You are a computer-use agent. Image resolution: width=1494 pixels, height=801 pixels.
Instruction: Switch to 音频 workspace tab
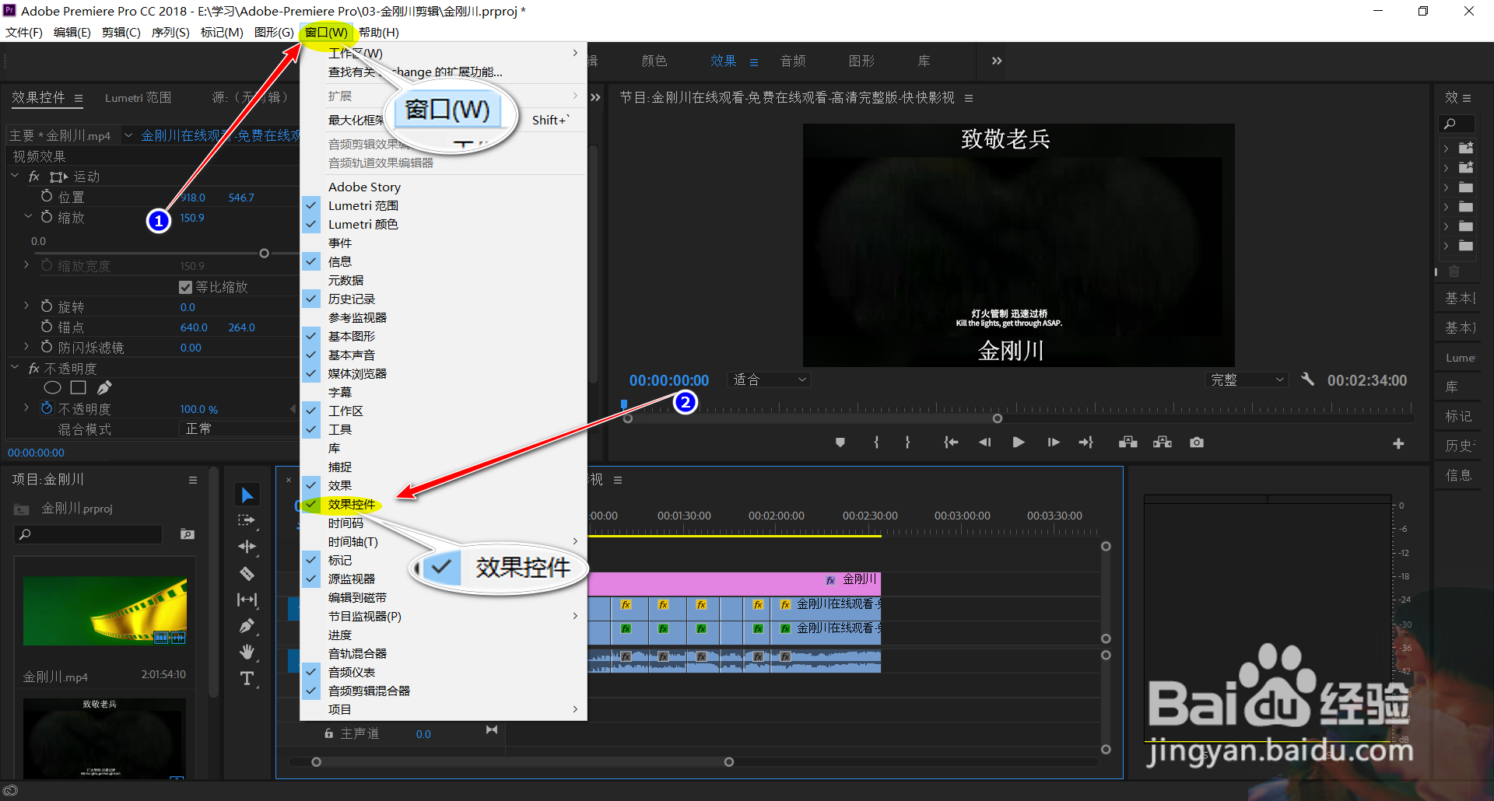(x=793, y=61)
